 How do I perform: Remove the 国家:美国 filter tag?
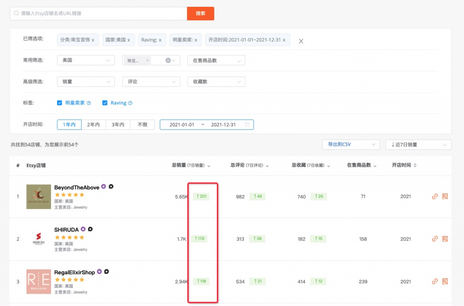coord(128,40)
